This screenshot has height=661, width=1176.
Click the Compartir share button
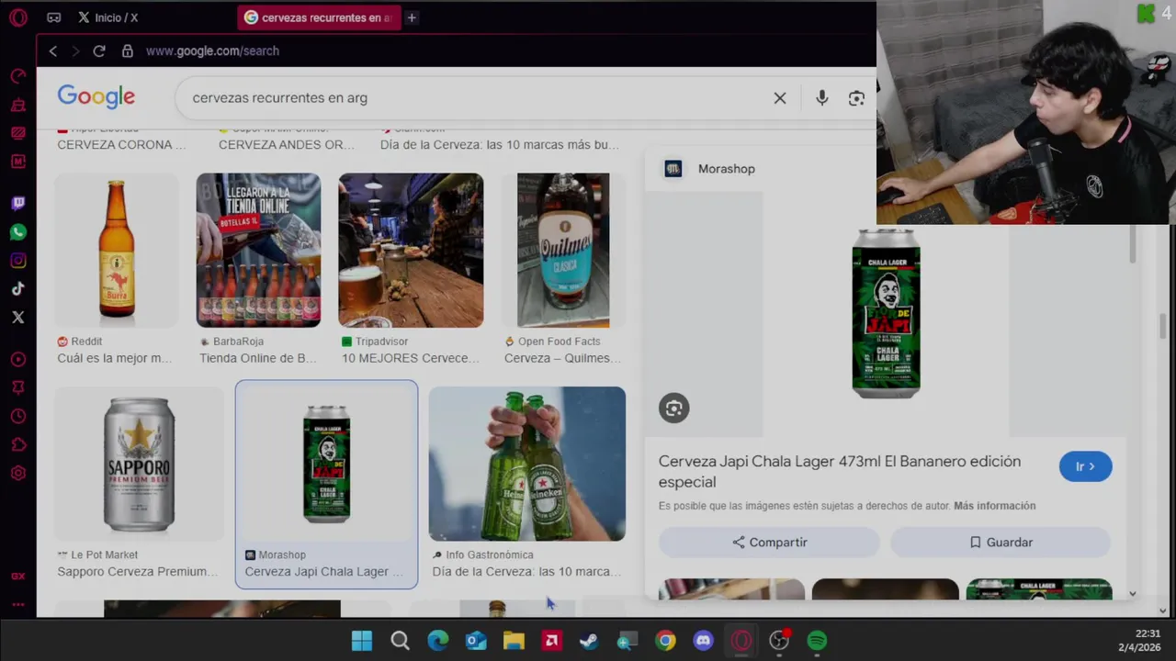pos(769,543)
